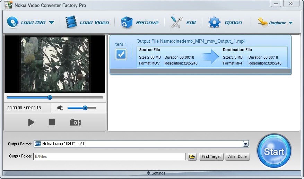Viewport: 304px width, 179px height.
Task: Click the Destination File heading
Action: [x=237, y=50]
